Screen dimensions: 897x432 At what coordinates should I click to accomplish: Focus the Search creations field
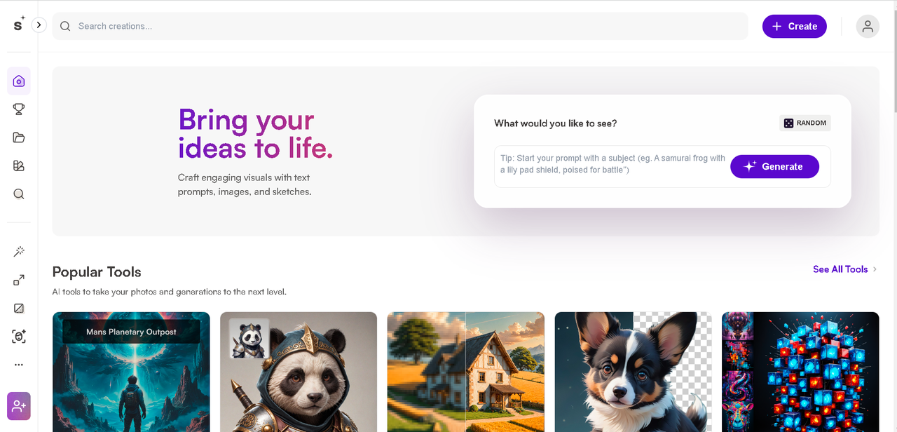click(x=400, y=26)
